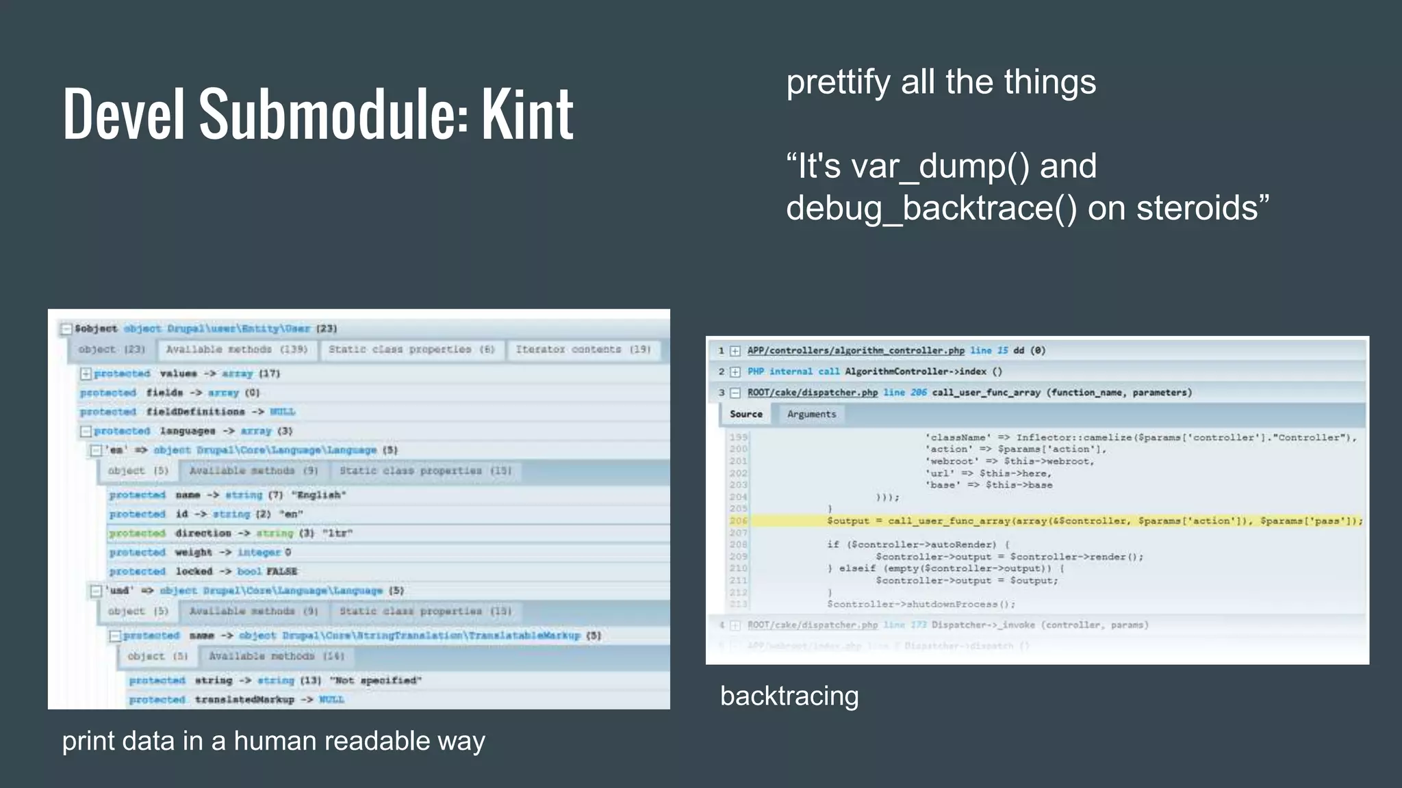Open Available methods (9) tab under 'en'
Image resolution: width=1402 pixels, height=788 pixels.
click(x=254, y=471)
